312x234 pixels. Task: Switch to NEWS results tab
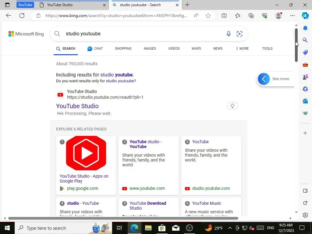click(x=218, y=48)
